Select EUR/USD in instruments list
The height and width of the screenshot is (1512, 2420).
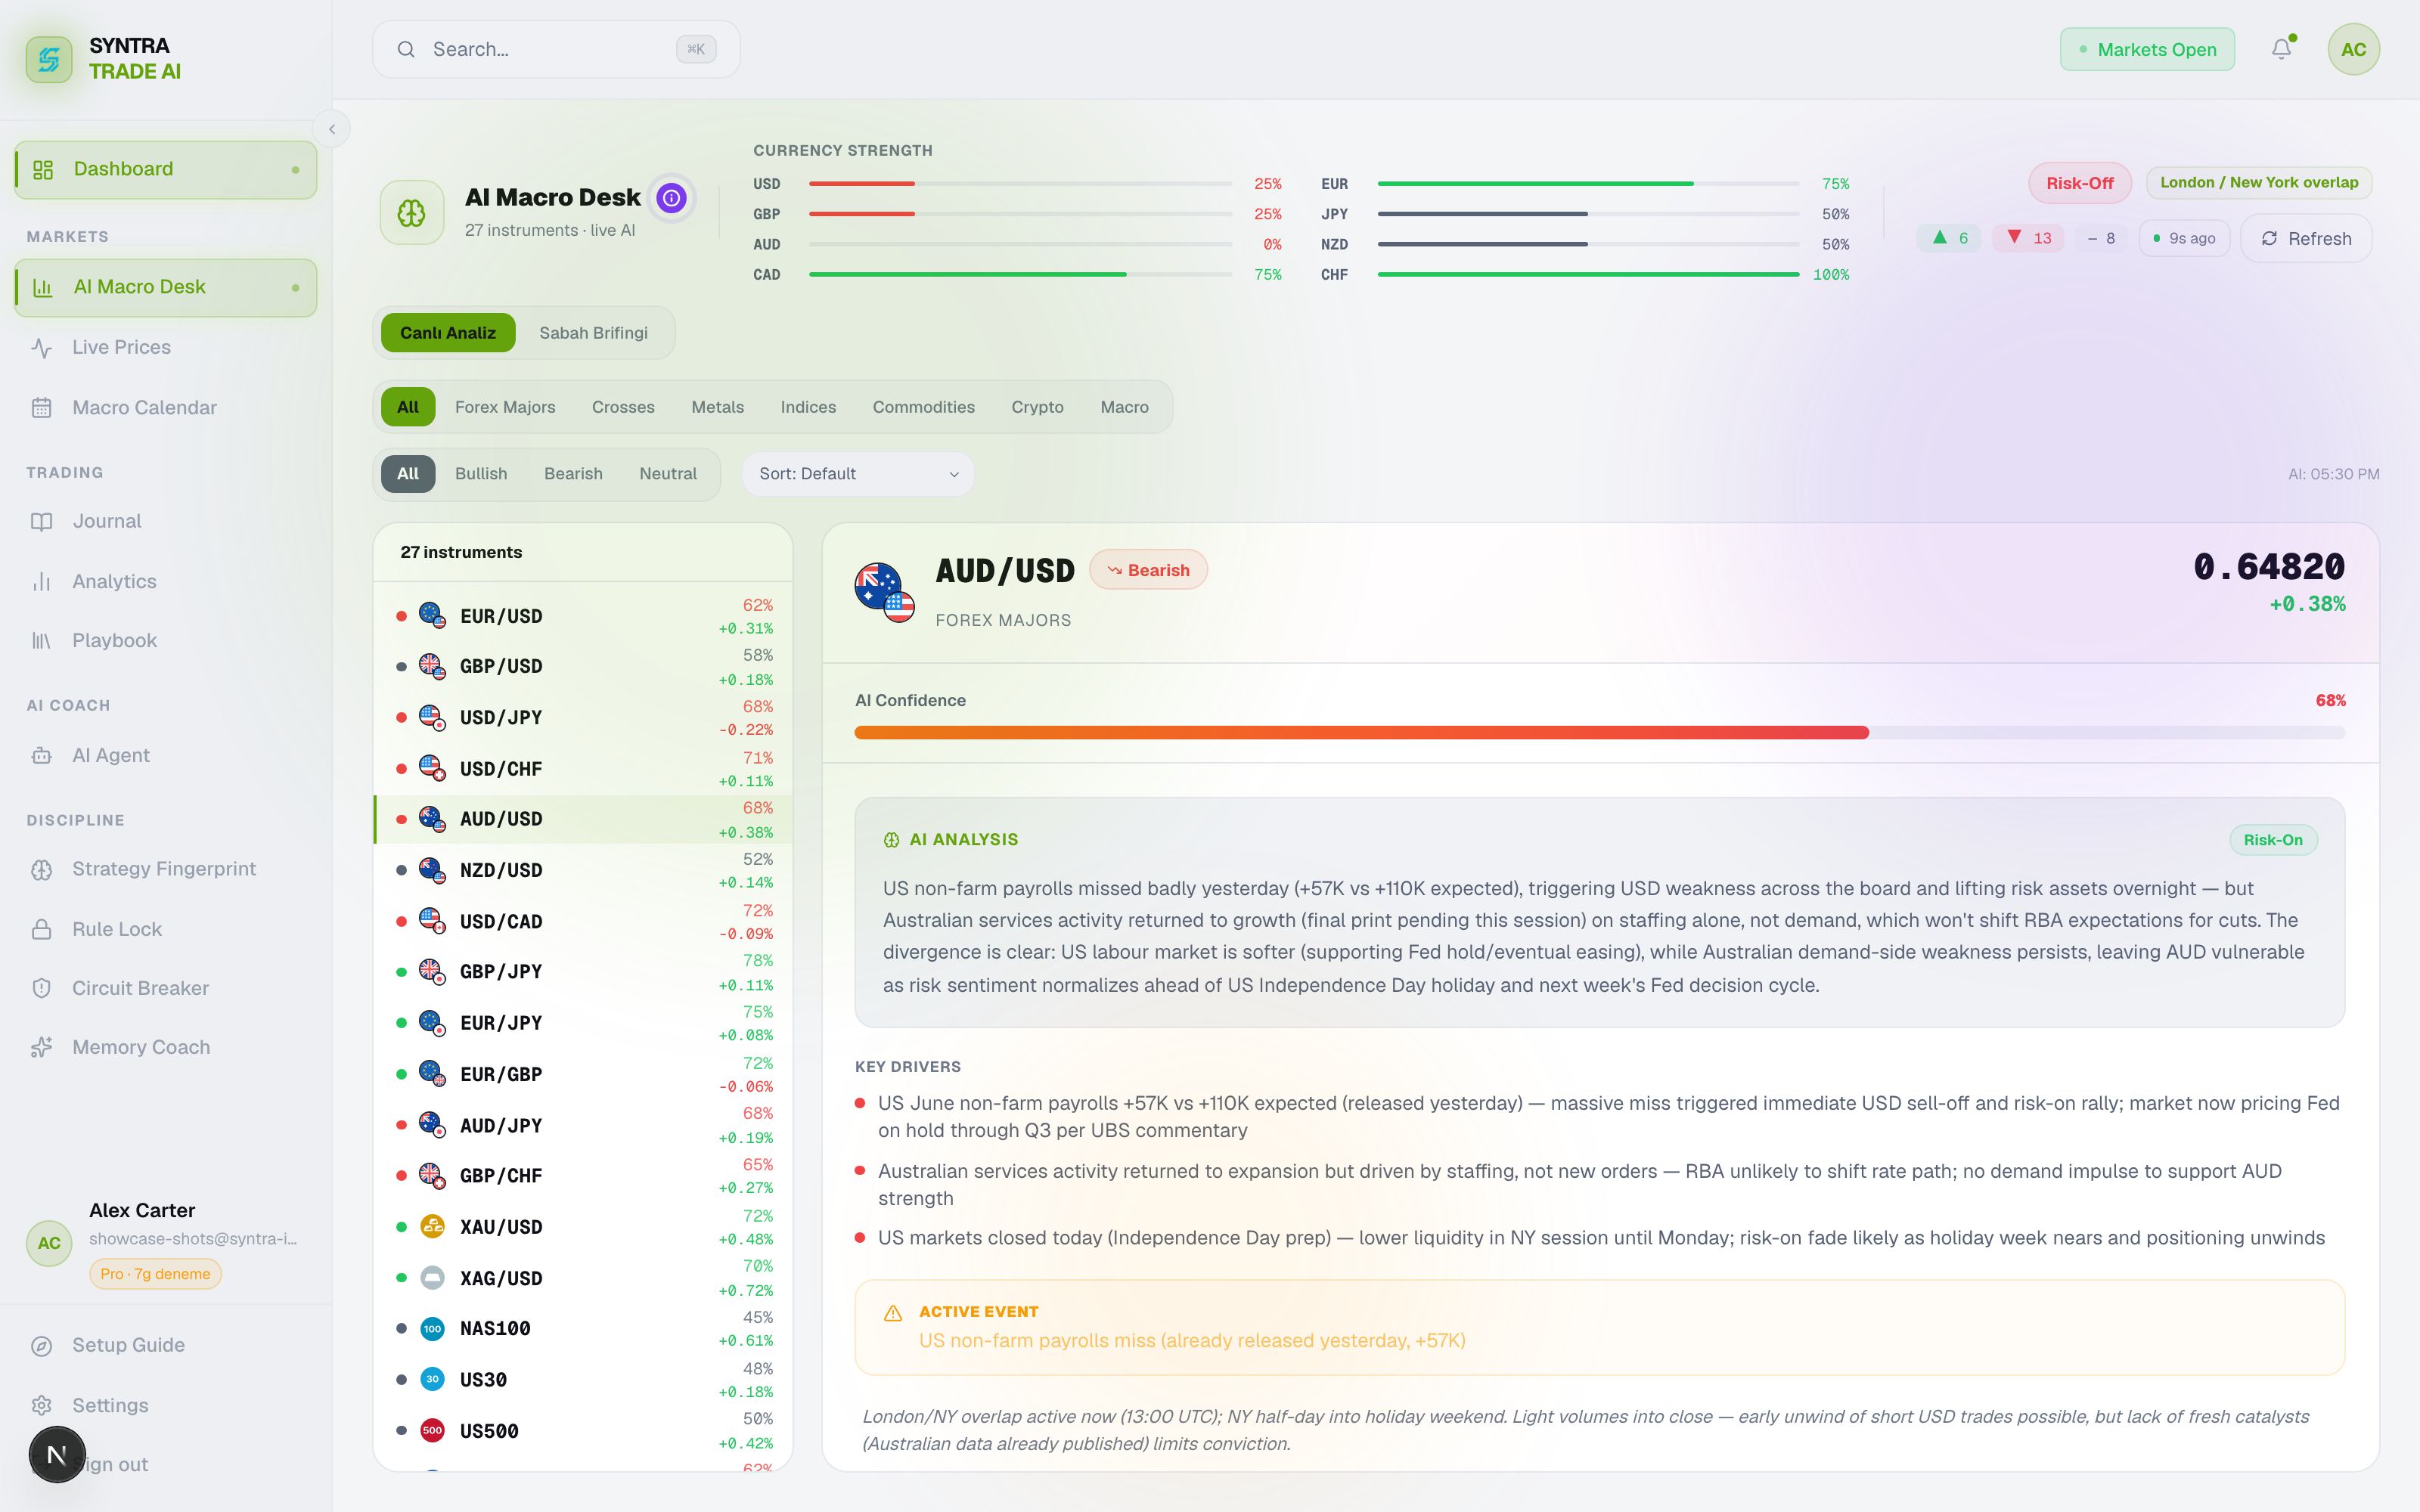[584, 617]
